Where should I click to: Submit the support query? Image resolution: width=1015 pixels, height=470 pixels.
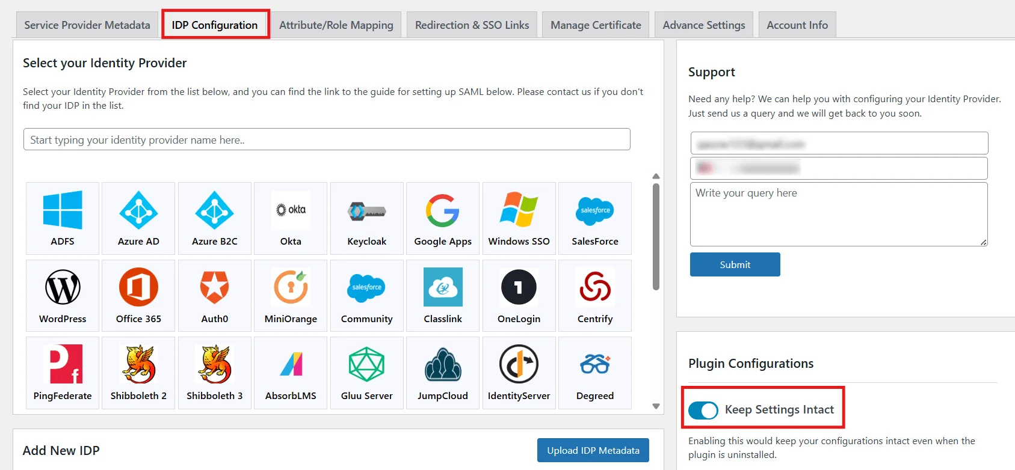[735, 264]
